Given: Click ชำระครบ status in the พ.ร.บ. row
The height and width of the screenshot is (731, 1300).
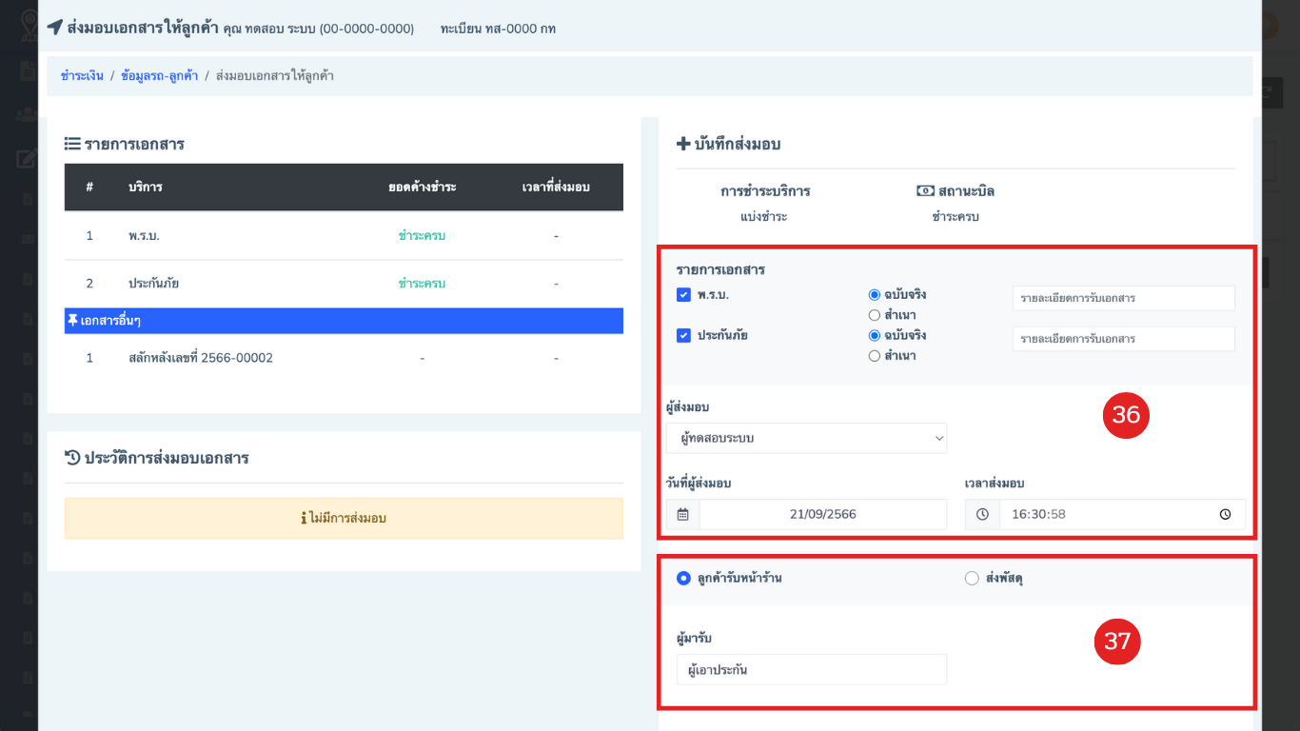Looking at the screenshot, I should (x=422, y=235).
